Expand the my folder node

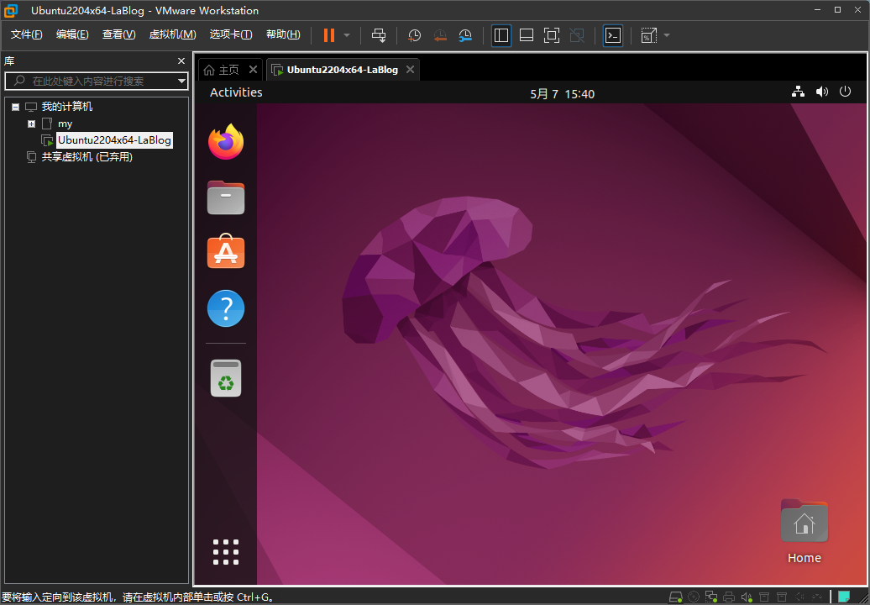(32, 124)
